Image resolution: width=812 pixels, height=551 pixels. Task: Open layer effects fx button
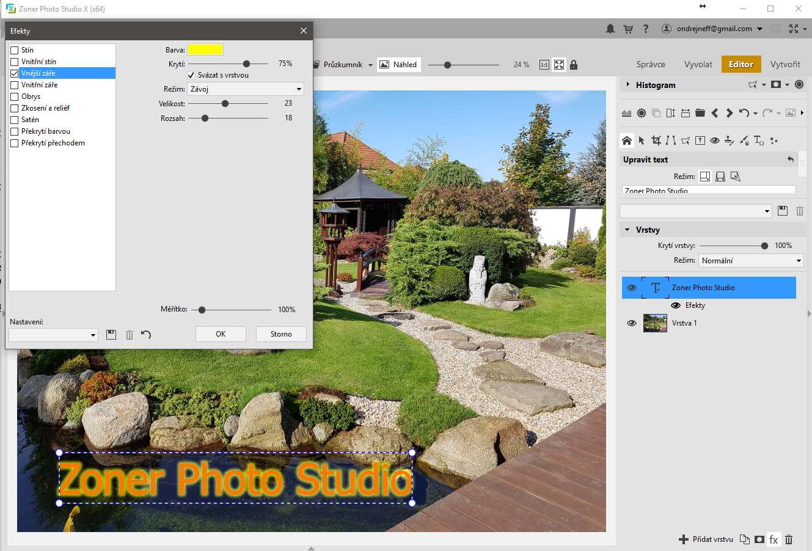[x=774, y=539]
